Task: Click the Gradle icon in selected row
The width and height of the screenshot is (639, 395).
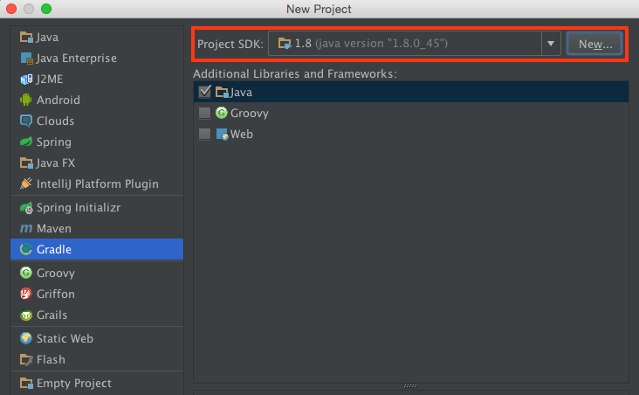Action: [x=26, y=249]
